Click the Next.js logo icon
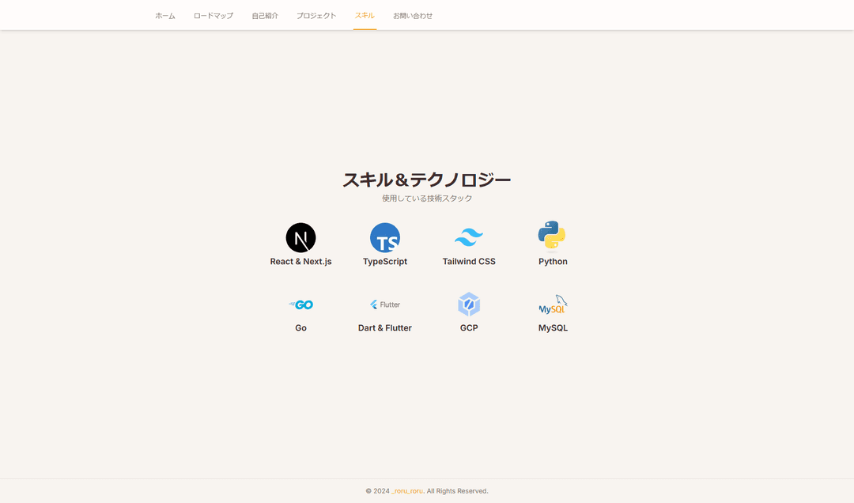 tap(300, 237)
